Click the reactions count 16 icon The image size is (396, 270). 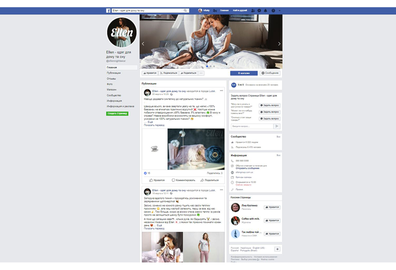(x=145, y=173)
